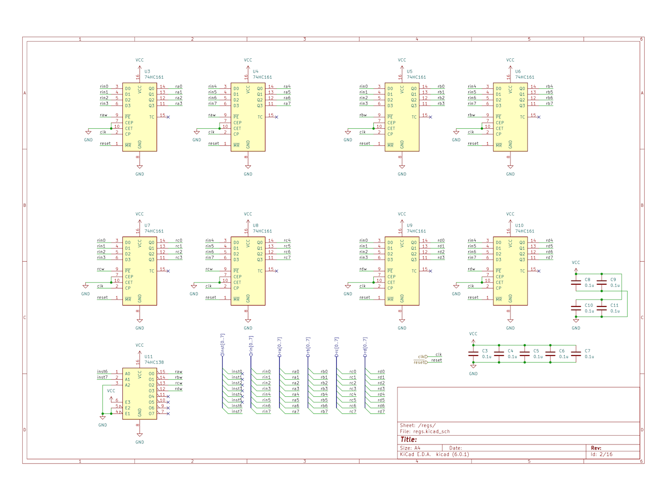Click the clk hierarchical input label
This screenshot has height=500, width=667.
[422, 357]
